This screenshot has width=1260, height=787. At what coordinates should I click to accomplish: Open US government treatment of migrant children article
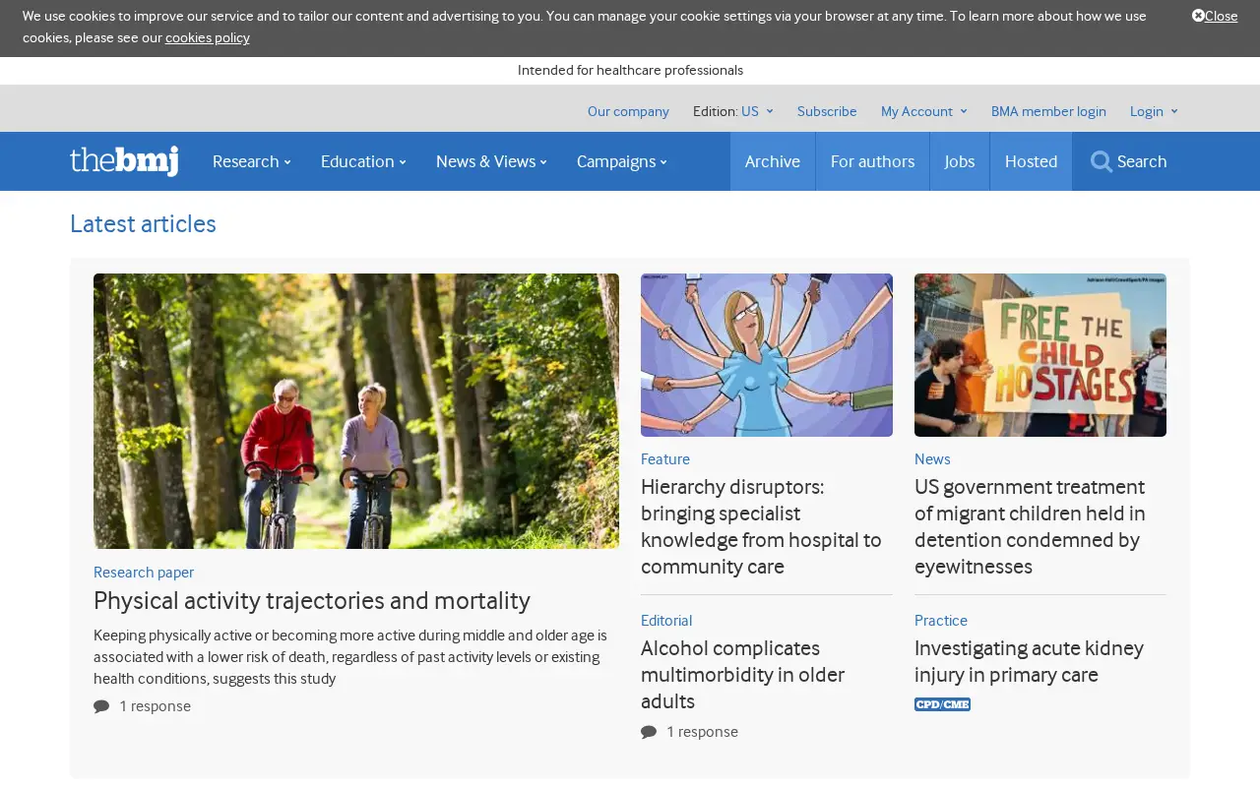tap(1031, 527)
